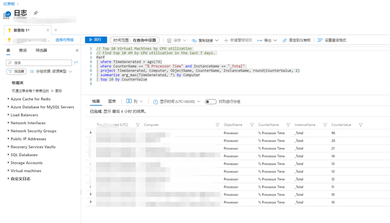
Task: Expand the Azure Cache for Redis node
Action: [8, 99]
